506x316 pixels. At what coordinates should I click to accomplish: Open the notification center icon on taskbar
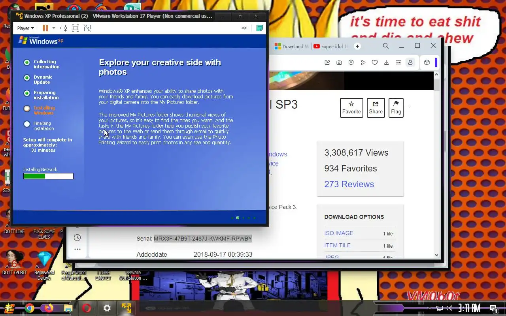coord(493,308)
